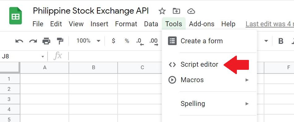
Task: Open the 100% zoom dropdown
Action: click(x=88, y=41)
